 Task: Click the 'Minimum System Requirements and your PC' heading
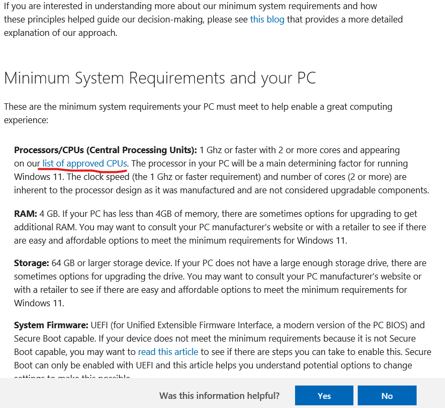point(160,78)
